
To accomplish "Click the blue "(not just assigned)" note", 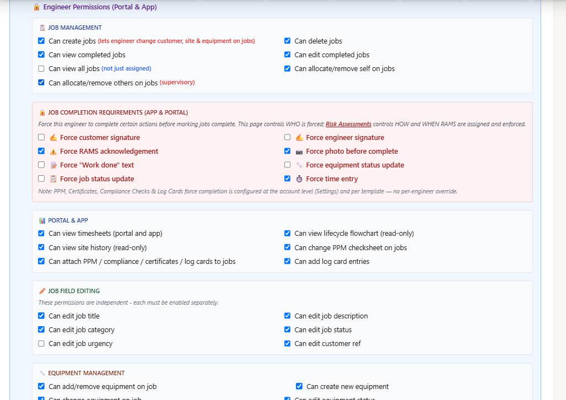I will pos(126,68).
